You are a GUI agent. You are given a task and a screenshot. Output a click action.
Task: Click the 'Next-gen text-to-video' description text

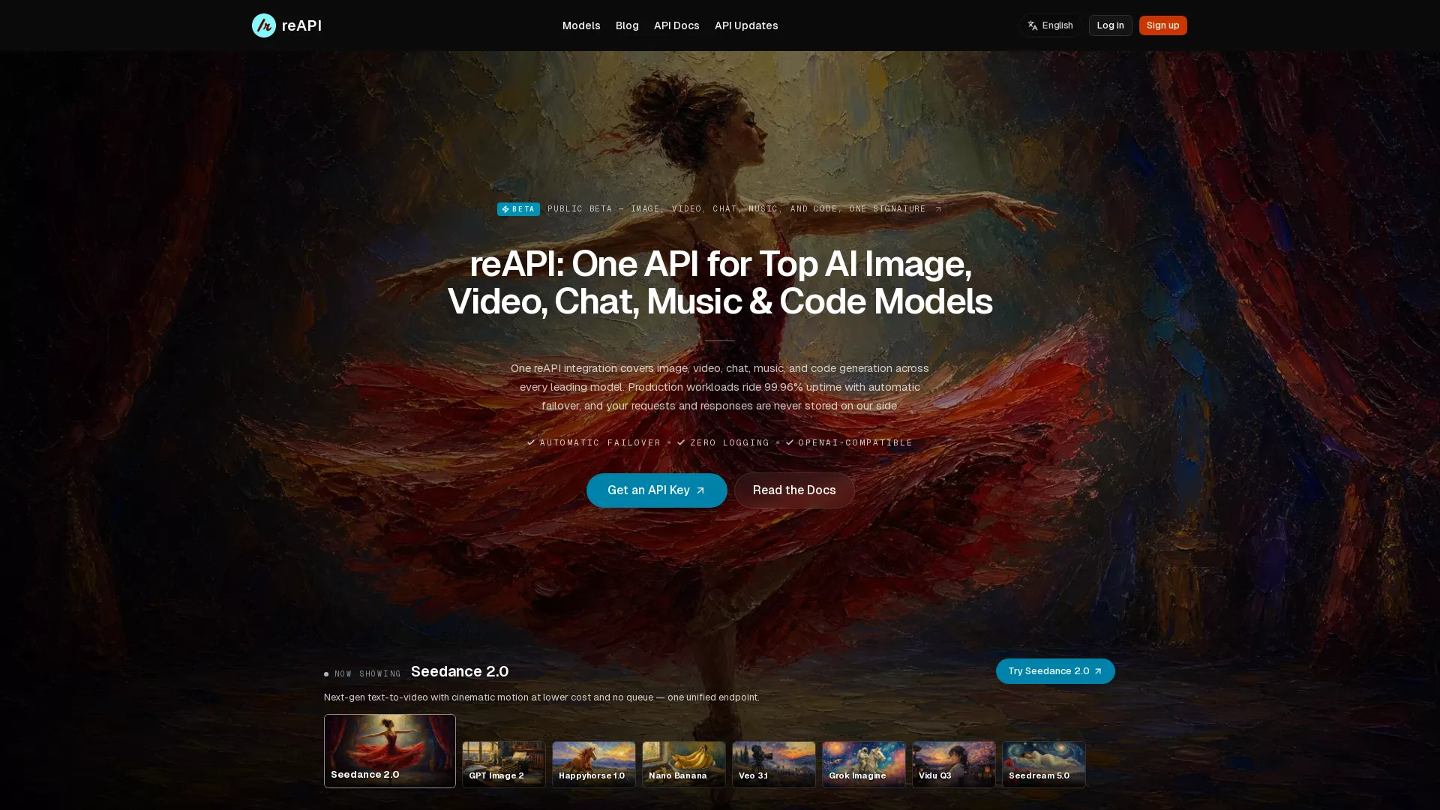[541, 697]
